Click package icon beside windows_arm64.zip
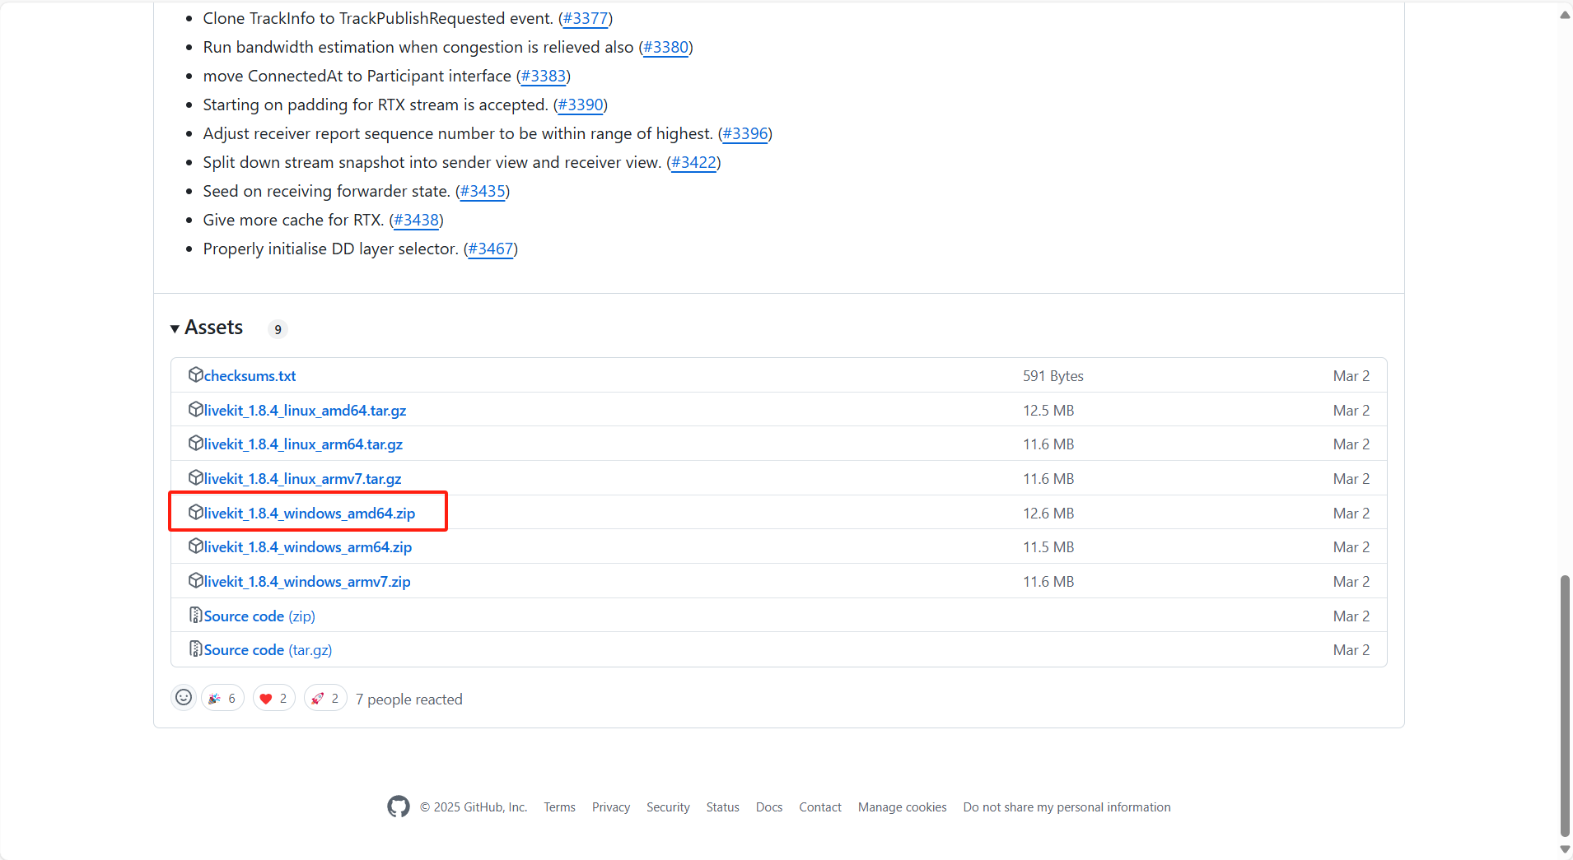The width and height of the screenshot is (1573, 860). [195, 546]
